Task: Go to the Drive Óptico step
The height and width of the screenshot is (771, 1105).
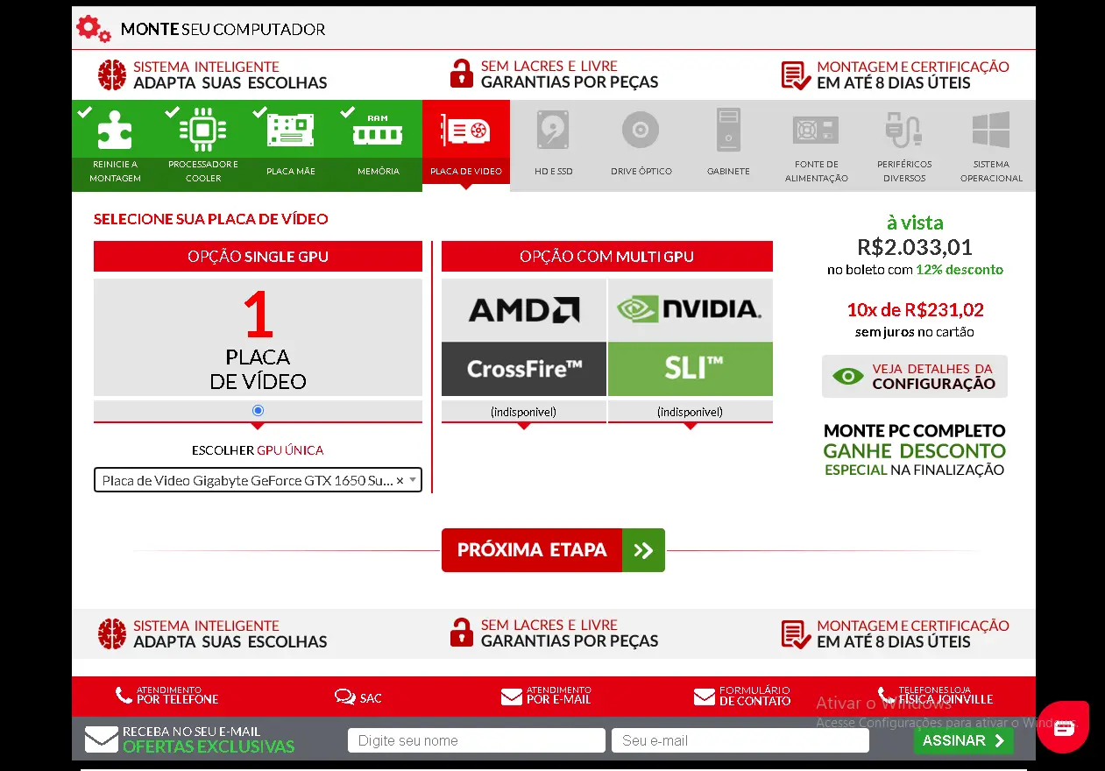Action: (x=641, y=145)
